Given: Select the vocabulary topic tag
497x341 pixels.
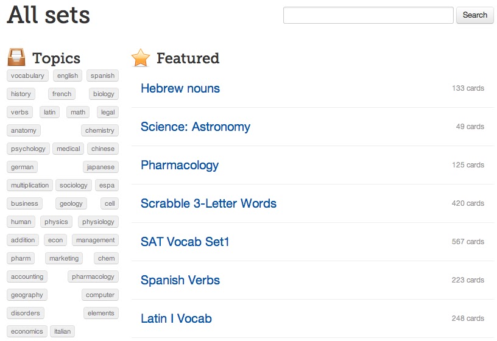Looking at the screenshot, I should click(x=27, y=76).
